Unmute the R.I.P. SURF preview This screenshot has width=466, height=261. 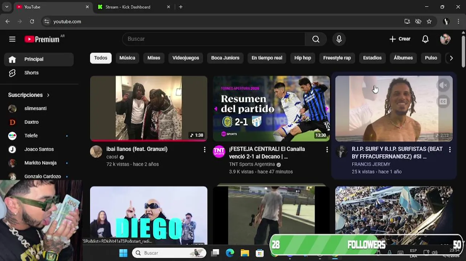(x=443, y=85)
